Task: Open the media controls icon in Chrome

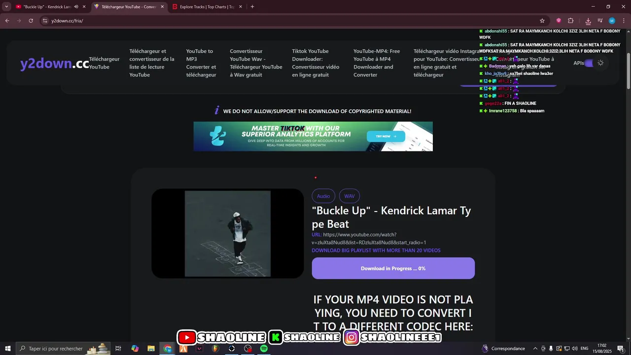Action: (600, 21)
